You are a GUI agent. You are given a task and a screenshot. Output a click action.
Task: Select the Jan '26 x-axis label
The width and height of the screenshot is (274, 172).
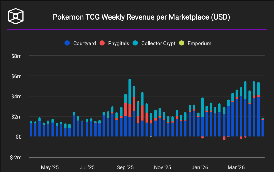pos(200,168)
